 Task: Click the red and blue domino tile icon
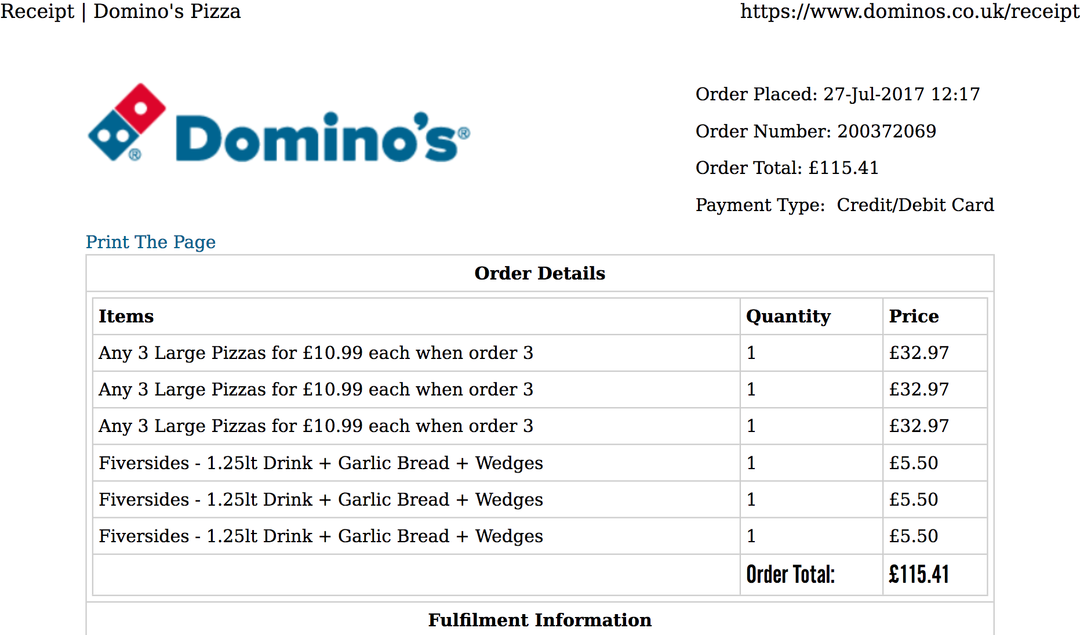click(127, 122)
